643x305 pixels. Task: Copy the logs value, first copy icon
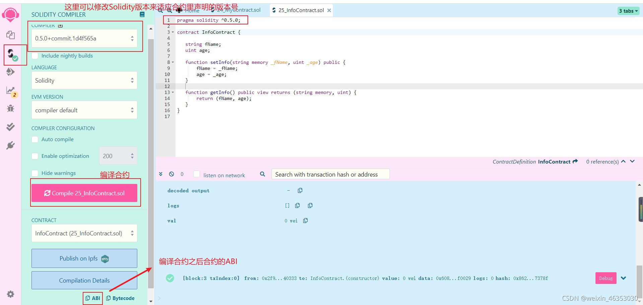(x=297, y=205)
